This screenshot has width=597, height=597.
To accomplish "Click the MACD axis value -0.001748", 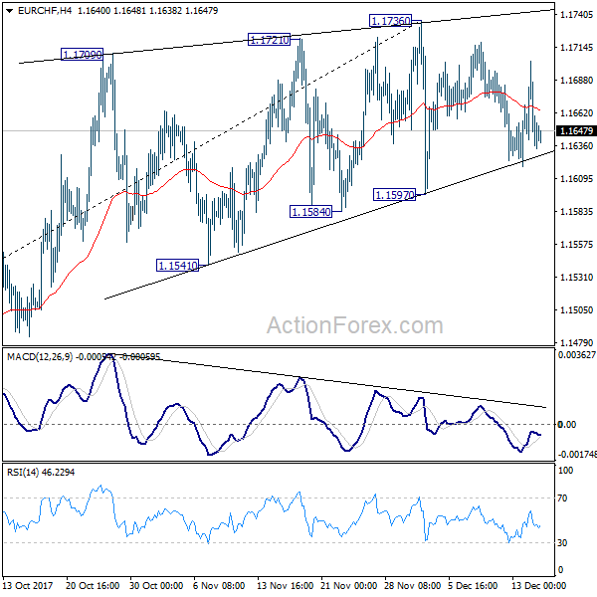I will click(x=577, y=455).
